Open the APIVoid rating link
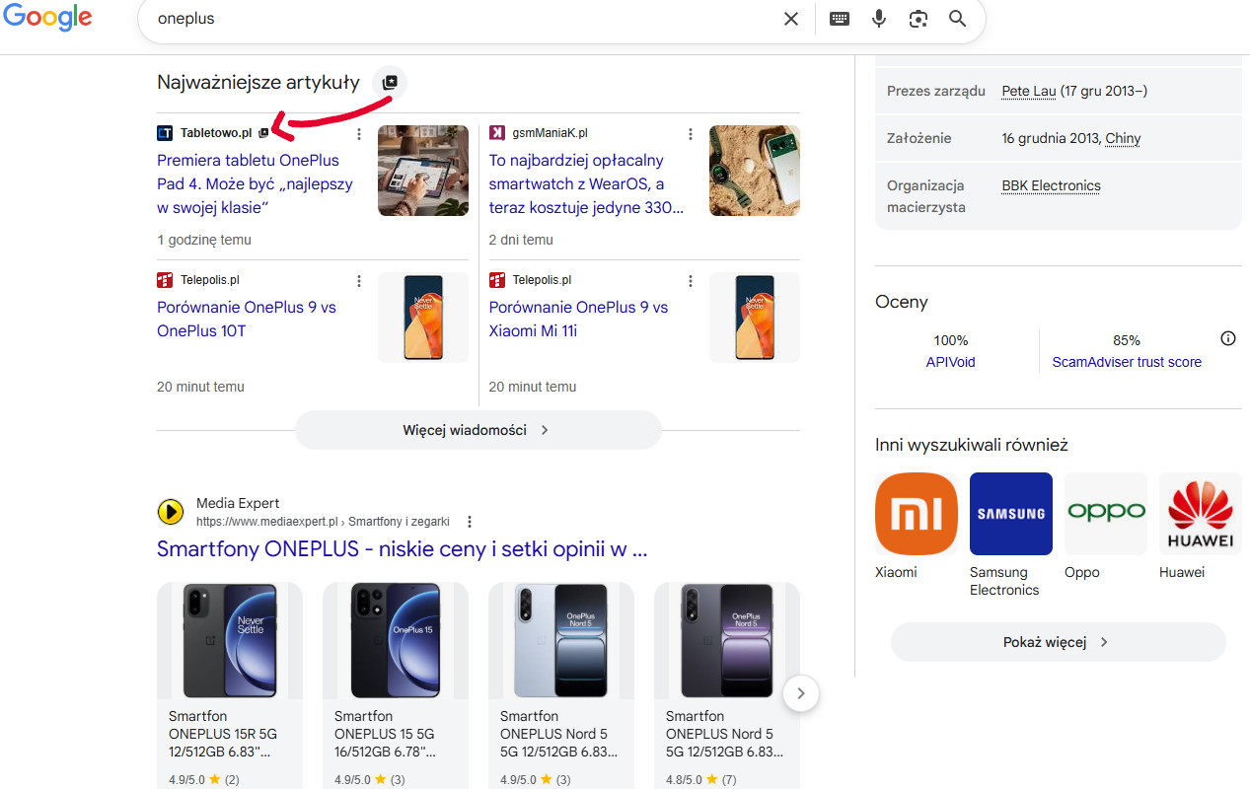Screen dimensions: 1250x789 (951, 362)
